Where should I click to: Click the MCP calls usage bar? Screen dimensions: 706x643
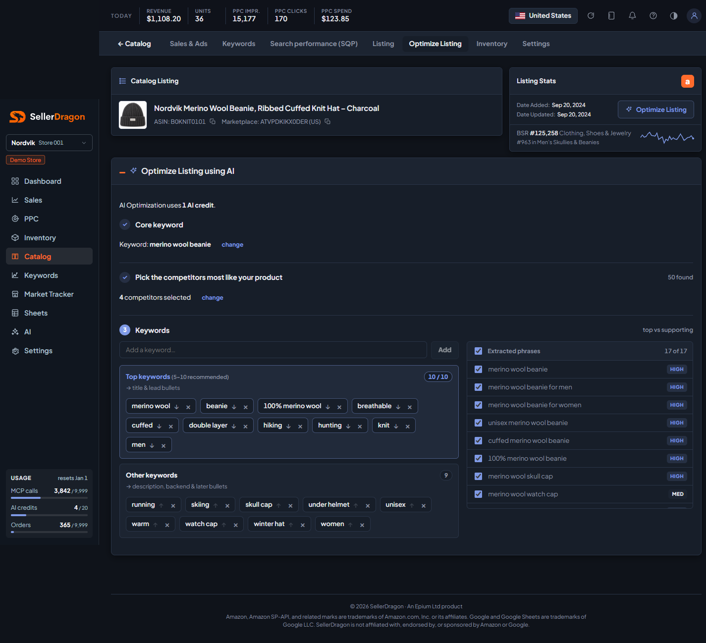point(49,498)
